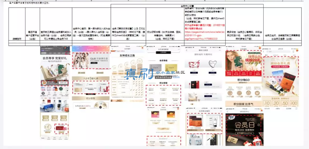This screenshot has height=149, width=309.
Task: Select the MoveFree 会员日 screenshot image
Action: point(245,126)
